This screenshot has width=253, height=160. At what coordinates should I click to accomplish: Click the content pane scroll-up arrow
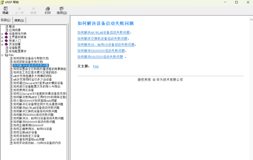251,20
